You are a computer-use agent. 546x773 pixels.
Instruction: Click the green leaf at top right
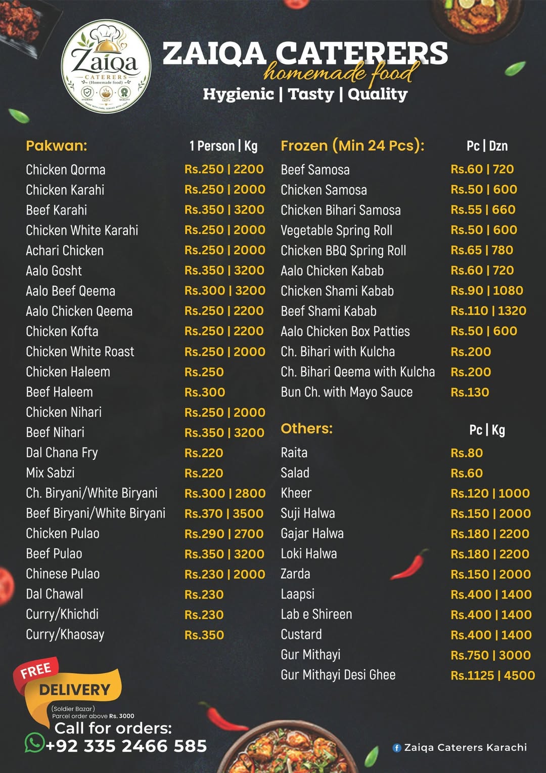tap(515, 68)
